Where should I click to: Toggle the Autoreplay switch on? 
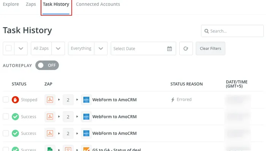point(47,65)
